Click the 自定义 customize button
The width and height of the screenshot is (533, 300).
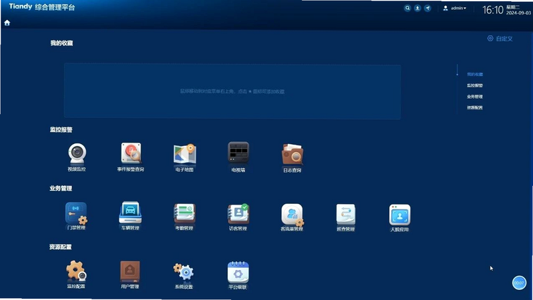click(500, 39)
